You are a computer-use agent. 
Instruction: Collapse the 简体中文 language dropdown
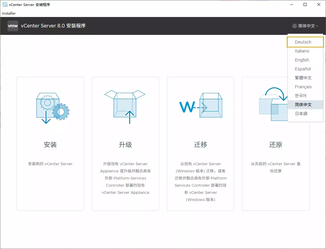coord(305,26)
